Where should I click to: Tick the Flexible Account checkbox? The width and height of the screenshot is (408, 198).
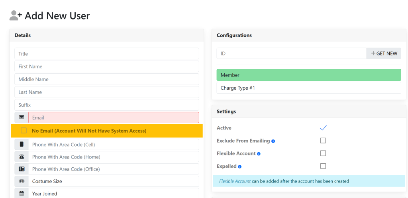click(323, 153)
